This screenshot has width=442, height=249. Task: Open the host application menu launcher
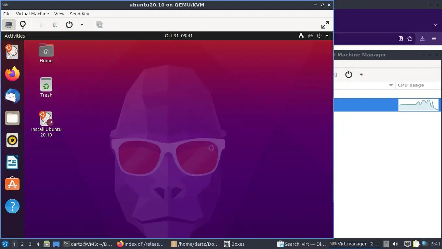[x=5, y=244]
